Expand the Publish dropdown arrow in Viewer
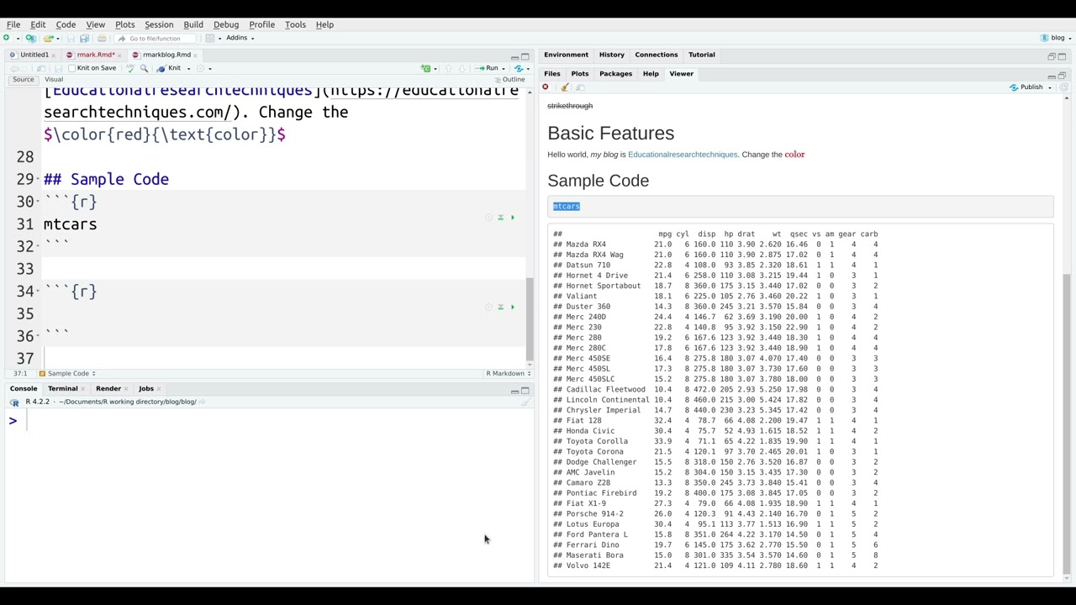The image size is (1076, 605). (1050, 88)
